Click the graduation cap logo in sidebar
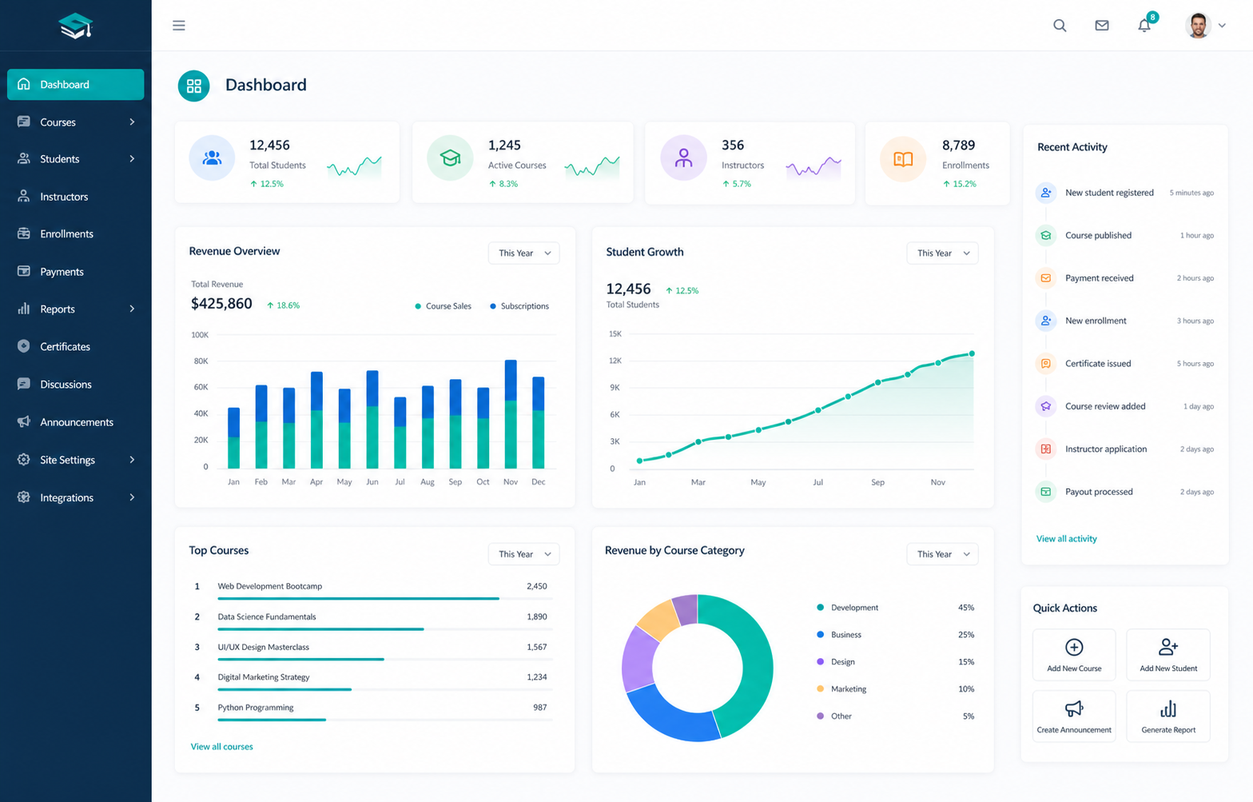This screenshot has width=1253, height=802. (x=76, y=26)
